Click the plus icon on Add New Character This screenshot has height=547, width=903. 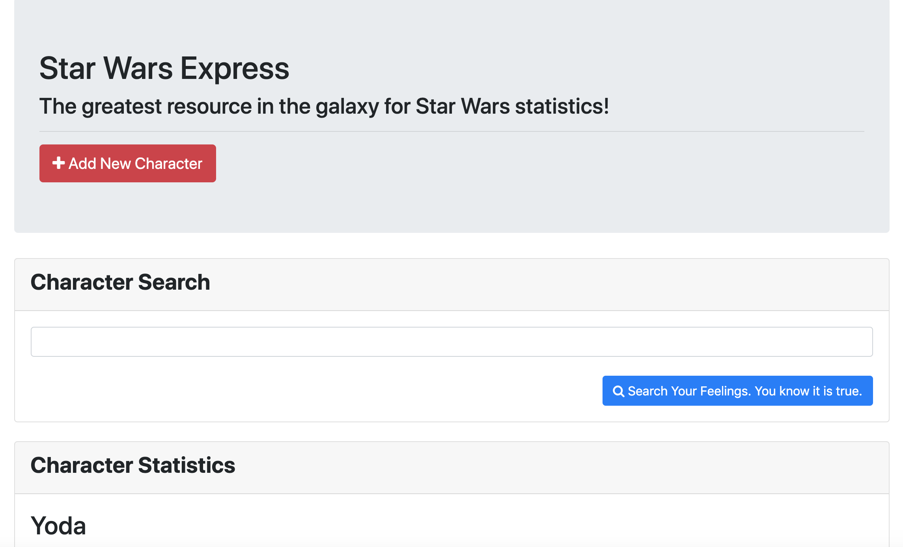coord(58,163)
